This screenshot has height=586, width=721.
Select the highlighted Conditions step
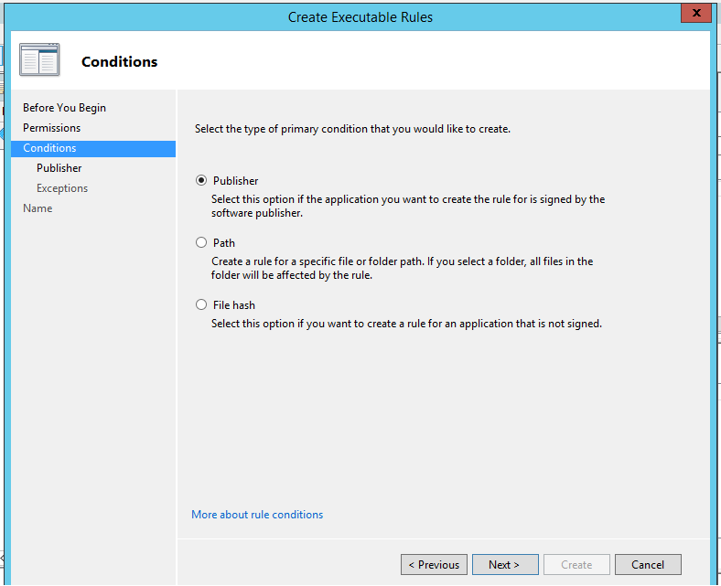[93, 148]
